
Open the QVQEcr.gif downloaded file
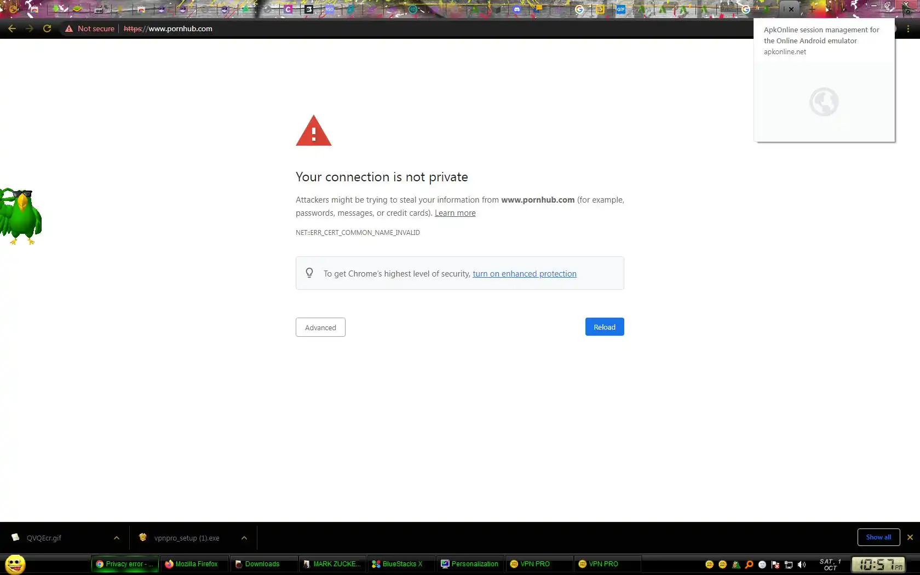tap(44, 538)
